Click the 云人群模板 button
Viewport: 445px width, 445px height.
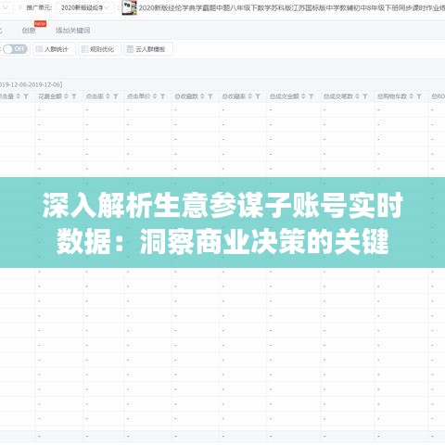click(x=148, y=49)
